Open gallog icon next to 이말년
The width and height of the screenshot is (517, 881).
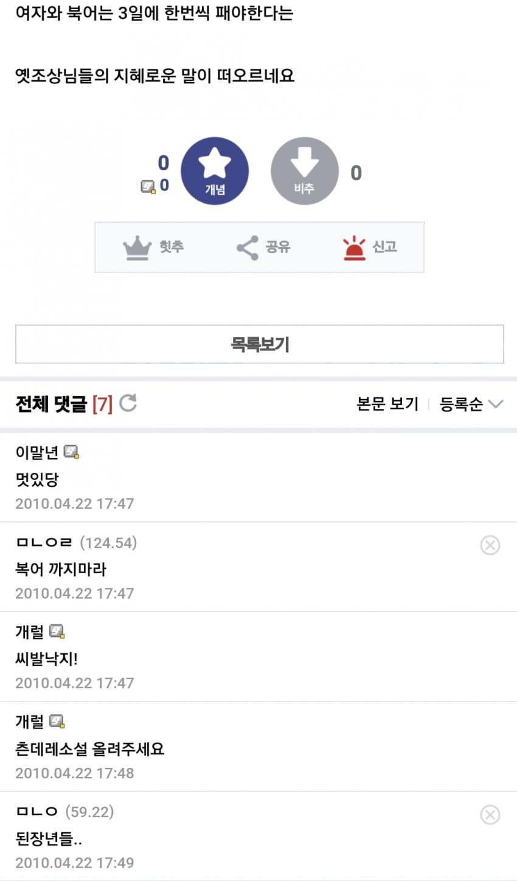(x=72, y=452)
